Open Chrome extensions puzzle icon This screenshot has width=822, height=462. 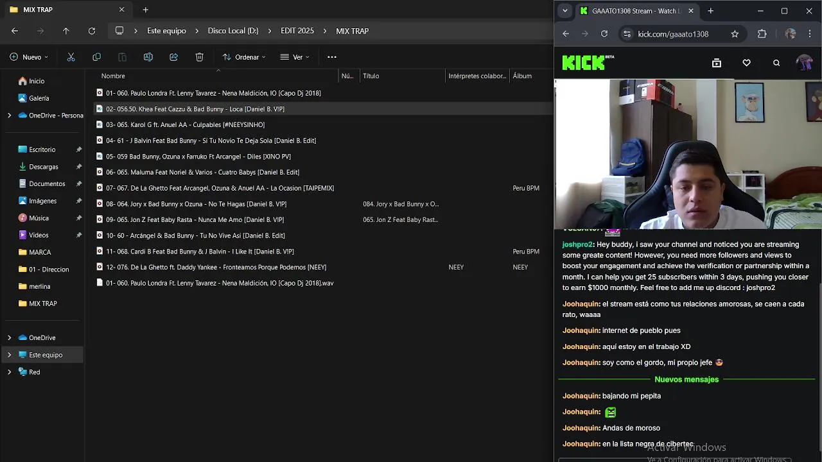(762, 34)
